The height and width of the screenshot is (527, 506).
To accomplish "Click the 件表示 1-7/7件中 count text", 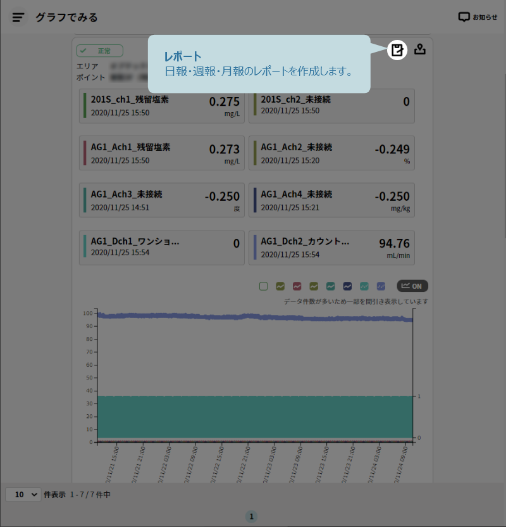I will pyautogui.click(x=77, y=495).
